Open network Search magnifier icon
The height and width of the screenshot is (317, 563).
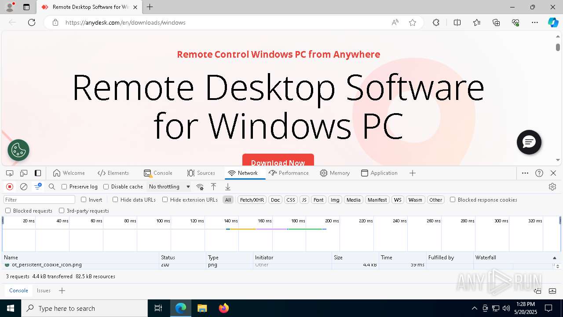(x=52, y=187)
